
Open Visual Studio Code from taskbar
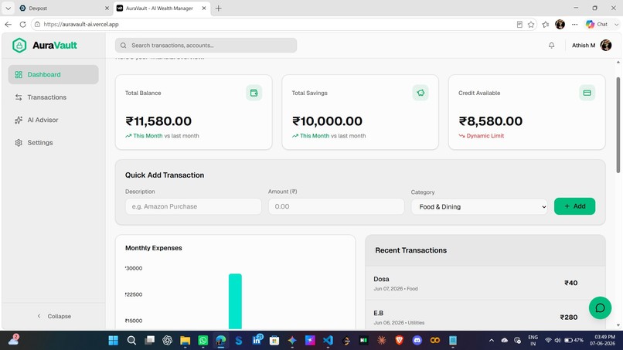tap(328, 340)
